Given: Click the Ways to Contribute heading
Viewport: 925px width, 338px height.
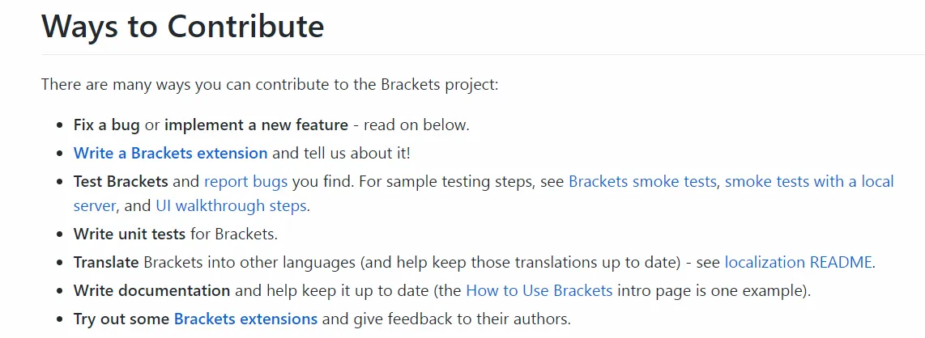Looking at the screenshot, I should (183, 26).
